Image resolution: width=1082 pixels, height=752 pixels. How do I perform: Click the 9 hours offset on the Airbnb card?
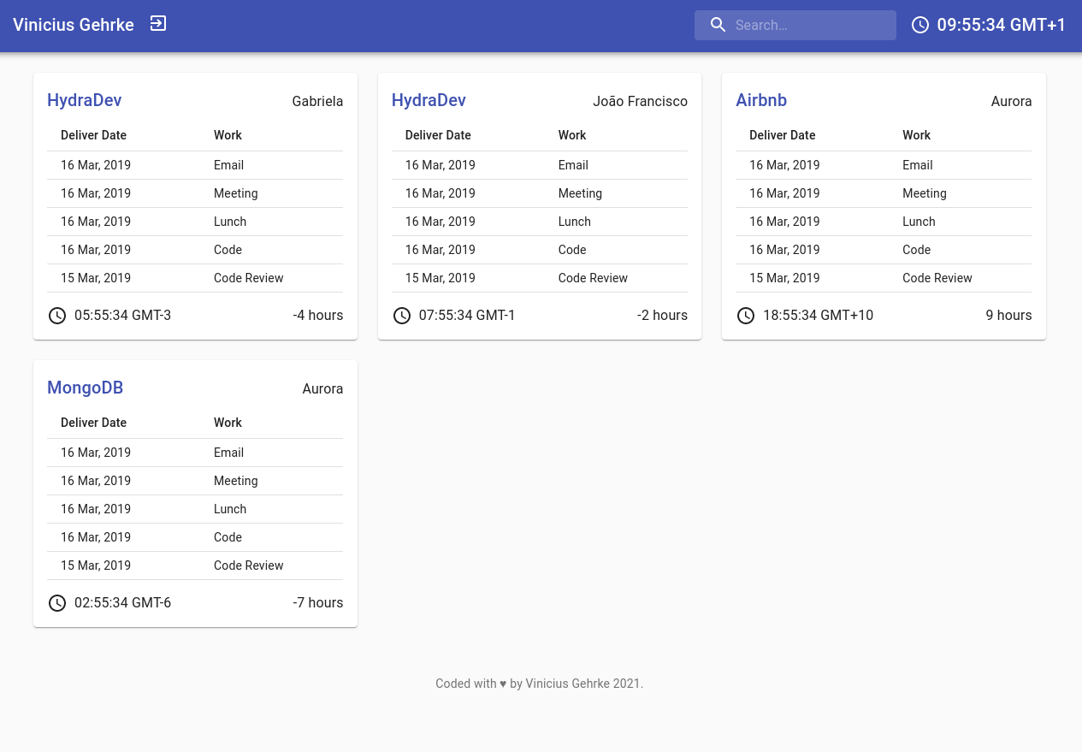pyautogui.click(x=1008, y=315)
